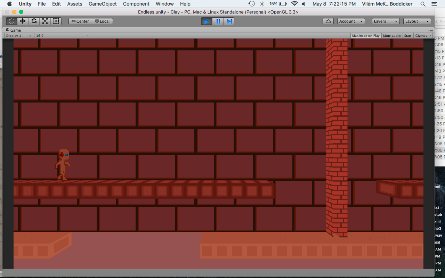Screen dimensions: 445x278
Task: Open the volume control icon
Action: click(304, 4)
